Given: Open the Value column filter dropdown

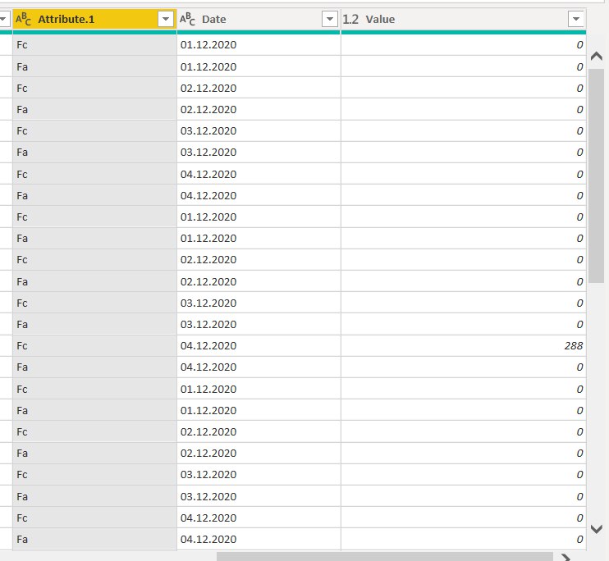Looking at the screenshot, I should point(575,19).
